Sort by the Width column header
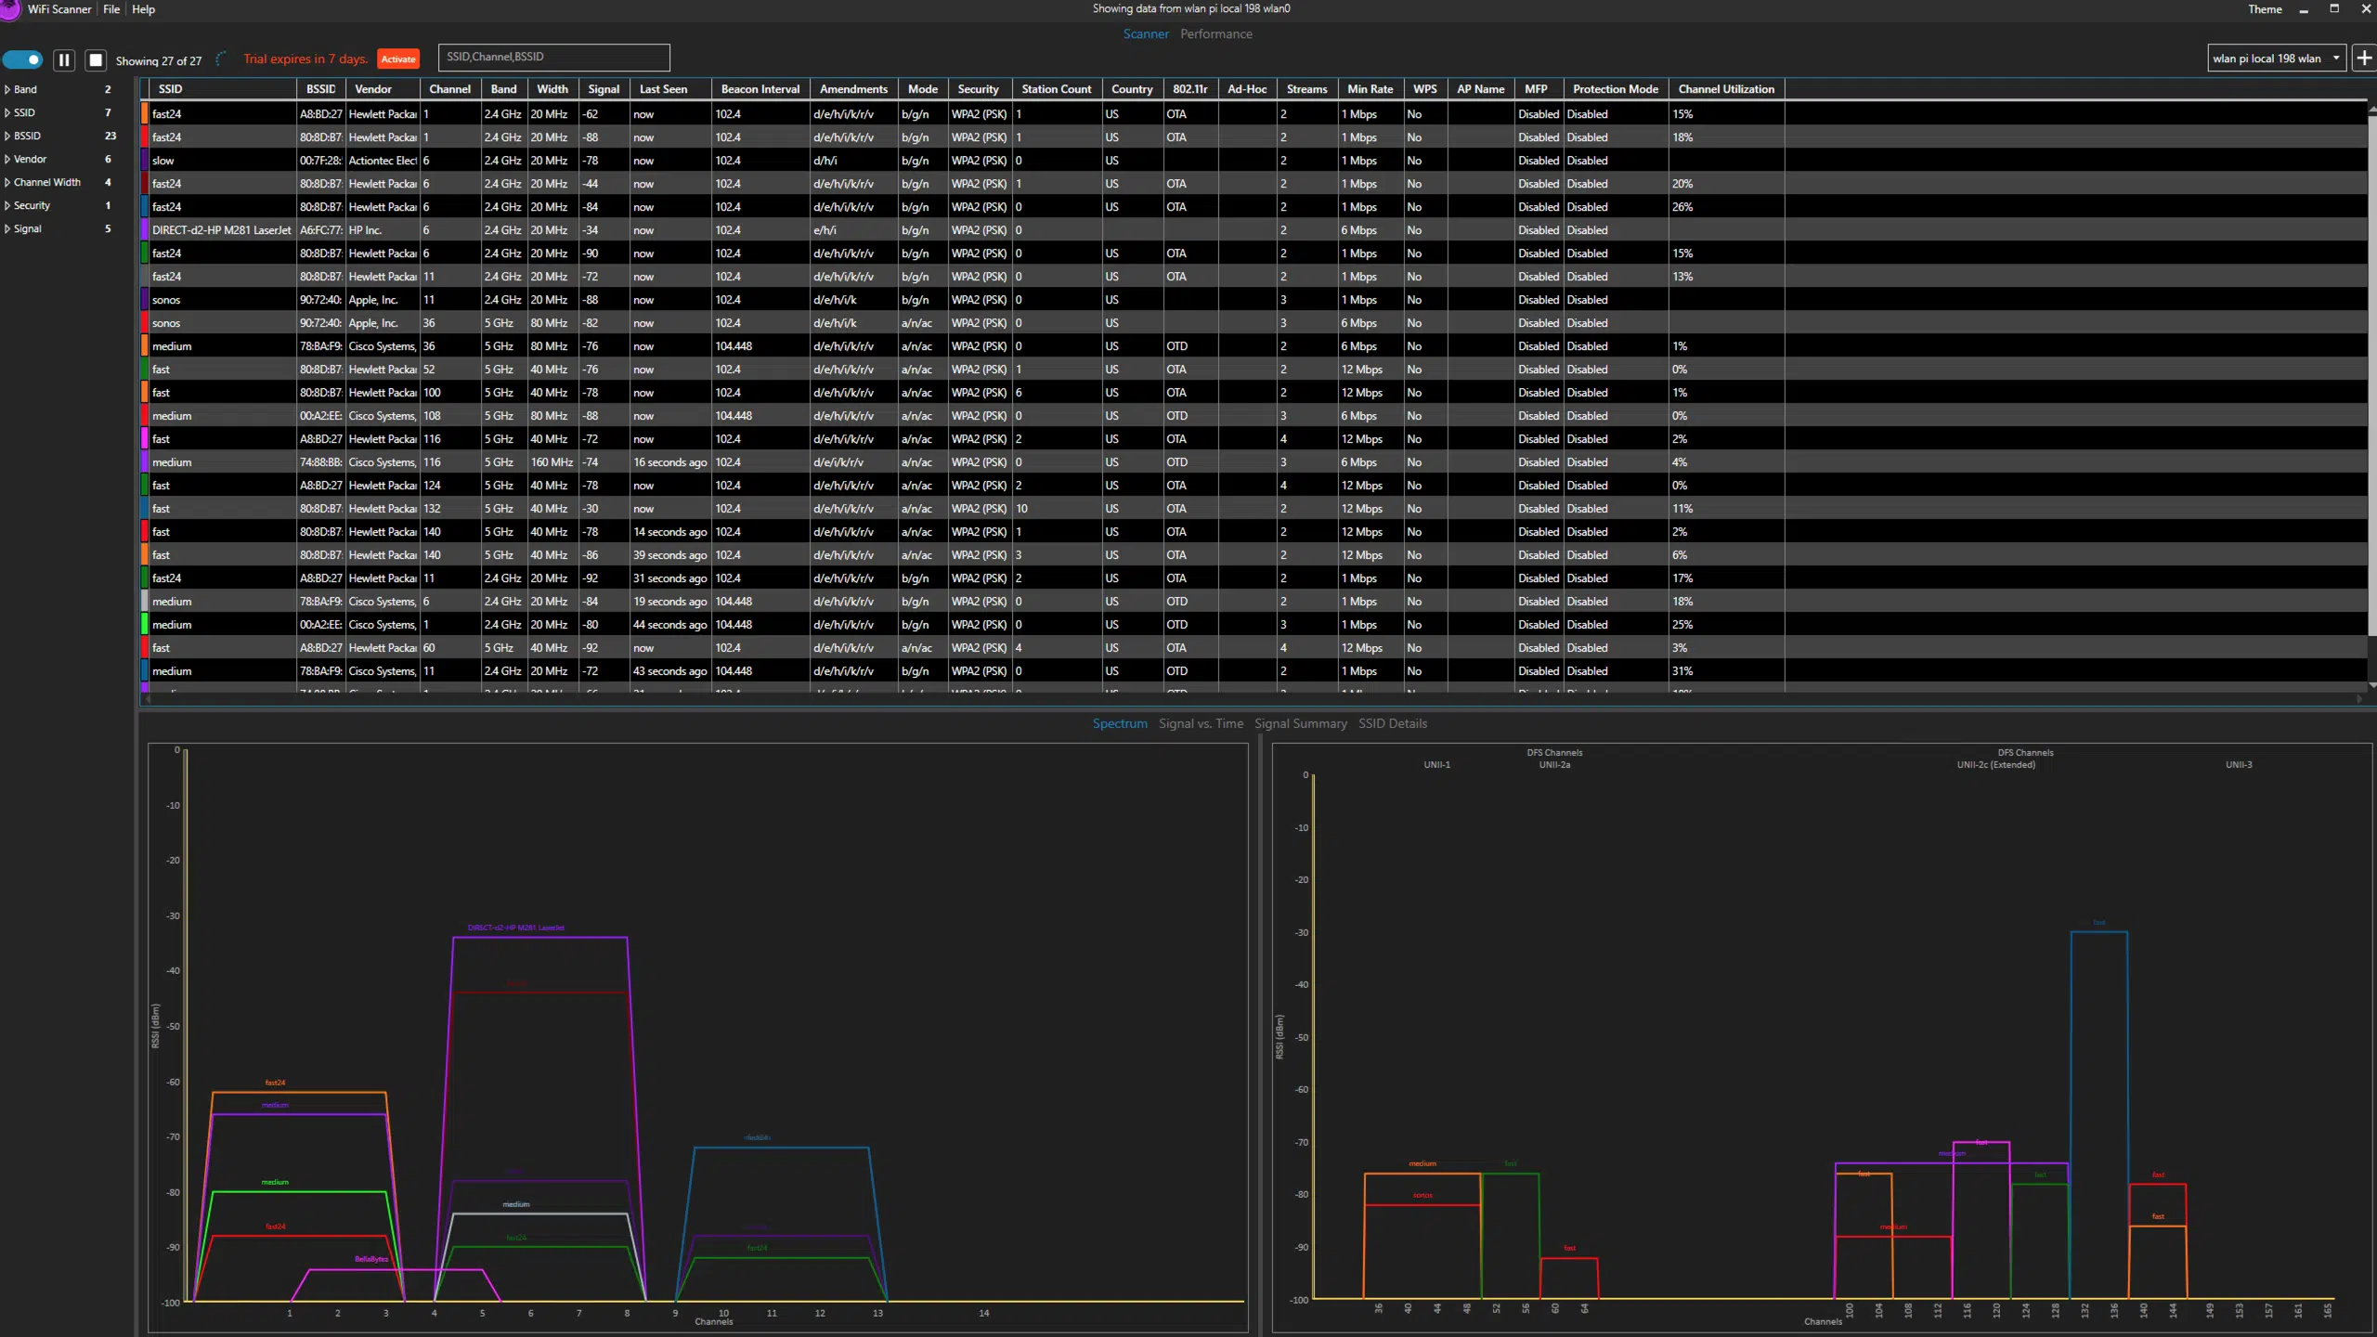2377x1337 pixels. tap(552, 89)
